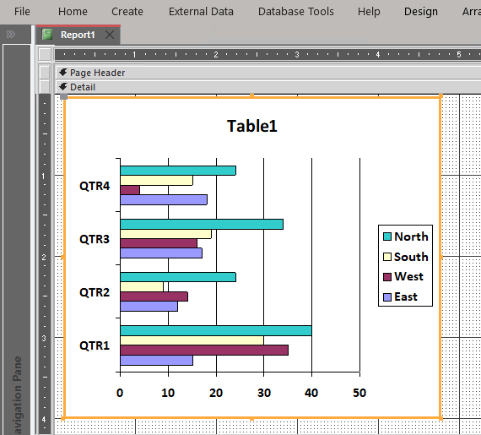481x435 pixels.
Task: Select the Report1 document tab
Action: coord(78,35)
